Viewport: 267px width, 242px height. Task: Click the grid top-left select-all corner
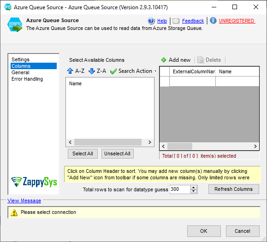tap(165, 71)
